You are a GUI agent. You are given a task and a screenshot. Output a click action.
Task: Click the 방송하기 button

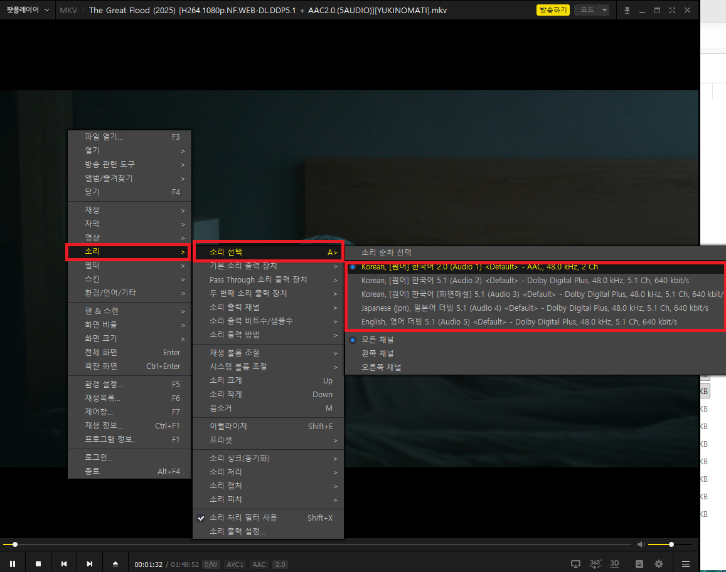[x=553, y=9]
